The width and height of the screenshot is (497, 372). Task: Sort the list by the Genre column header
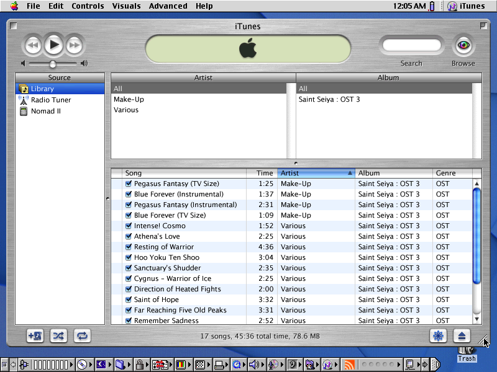(x=452, y=173)
